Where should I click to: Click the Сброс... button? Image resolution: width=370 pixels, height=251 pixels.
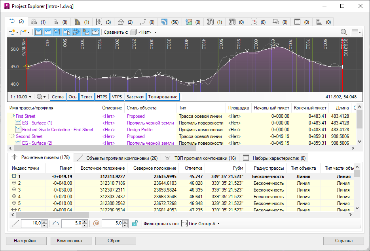point(116,241)
